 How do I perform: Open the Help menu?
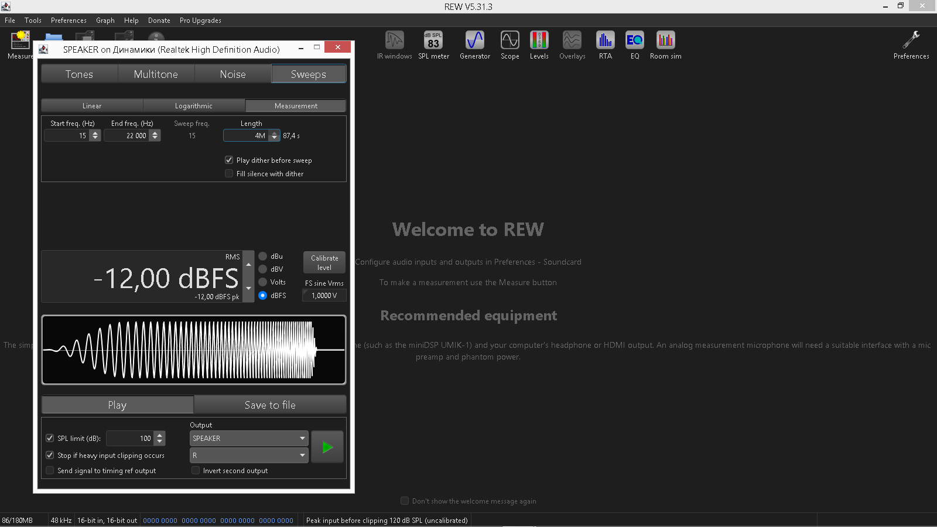point(131,20)
